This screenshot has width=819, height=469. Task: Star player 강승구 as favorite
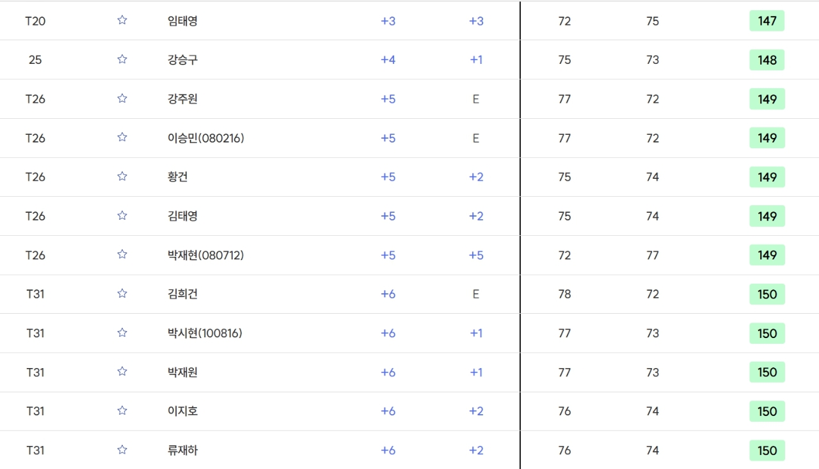(x=122, y=59)
